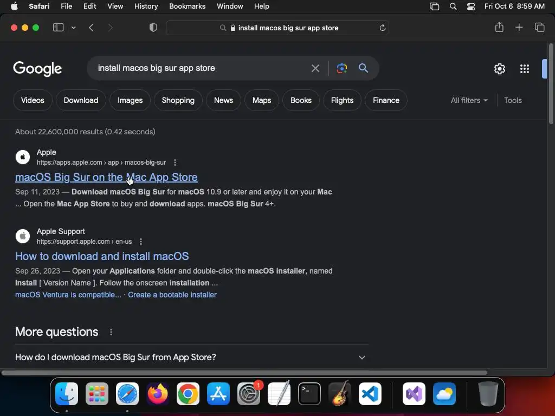Click the Google search input field

pyautogui.click(x=200, y=68)
